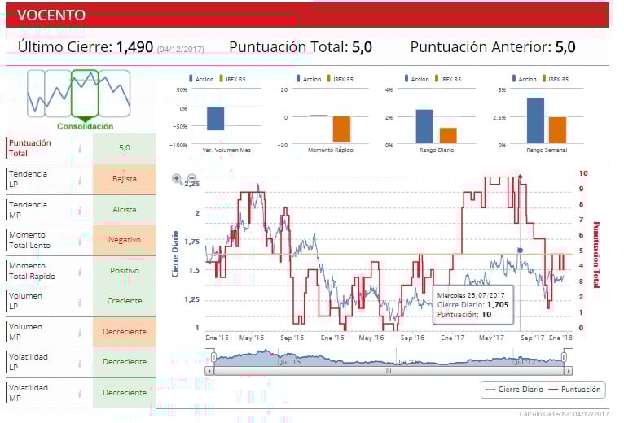Click the Cálculos a fecha: 04/12/2017 footer
The height and width of the screenshot is (423, 624).
(x=564, y=414)
